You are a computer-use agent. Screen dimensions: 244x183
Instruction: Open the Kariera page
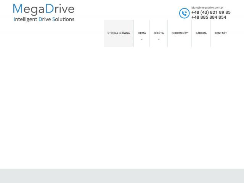point(201,33)
